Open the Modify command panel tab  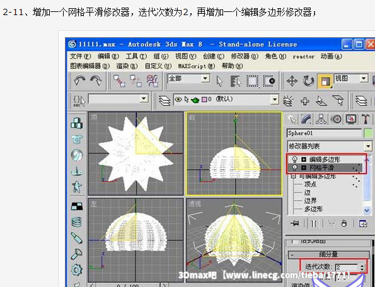coord(306,119)
